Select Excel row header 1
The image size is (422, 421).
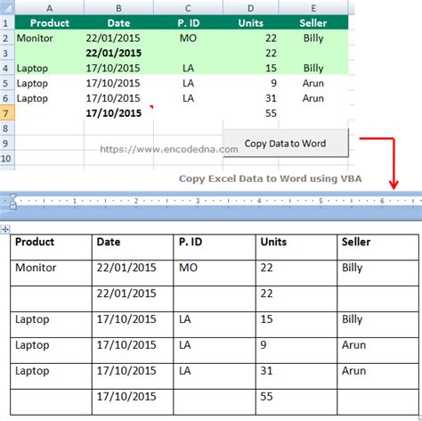click(6, 22)
